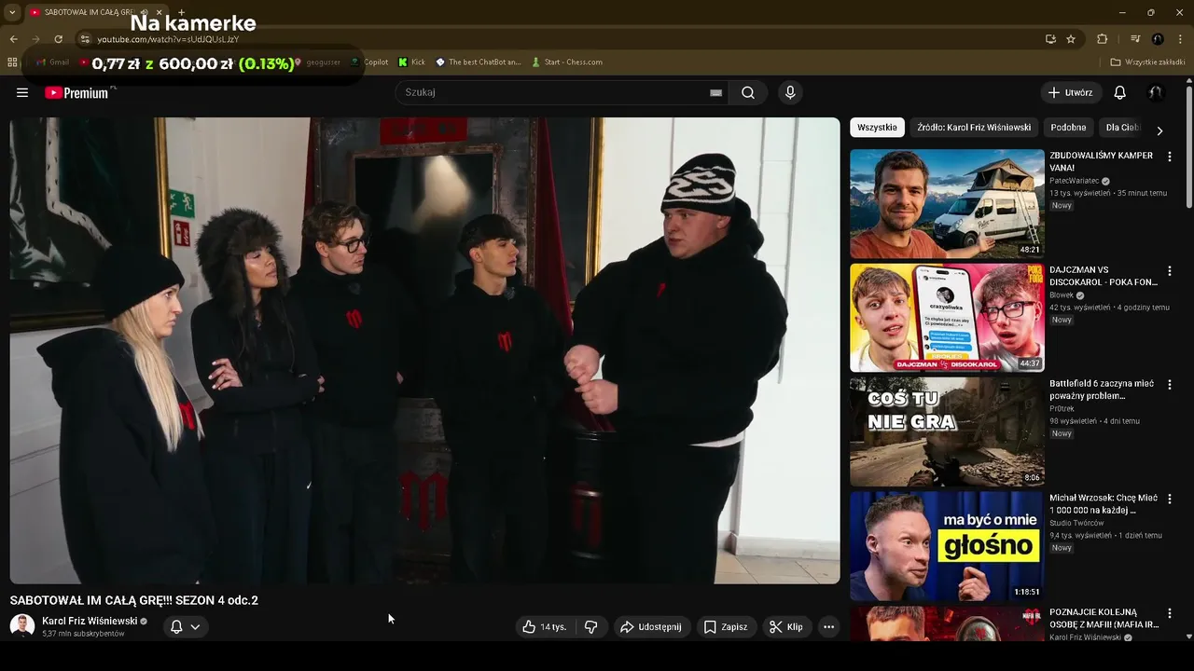Open the Copilot bookmark
Image resolution: width=1194 pixels, height=671 pixels.
coord(369,62)
